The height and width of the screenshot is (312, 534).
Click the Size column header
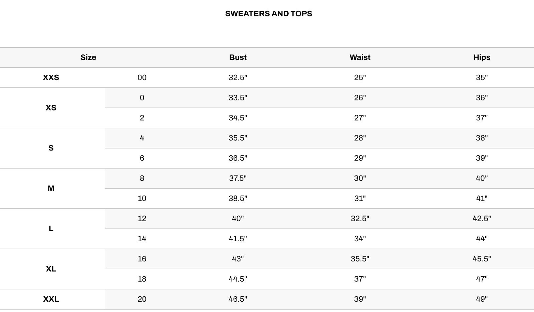tap(88, 57)
